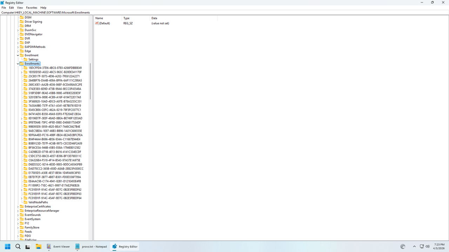Expand key FC01E91F-914C-45AF-9D7C-0B2E5FBEDF64

coord(22,198)
